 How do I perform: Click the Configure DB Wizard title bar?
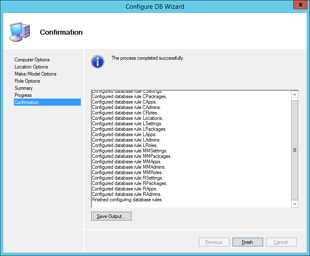155,6
